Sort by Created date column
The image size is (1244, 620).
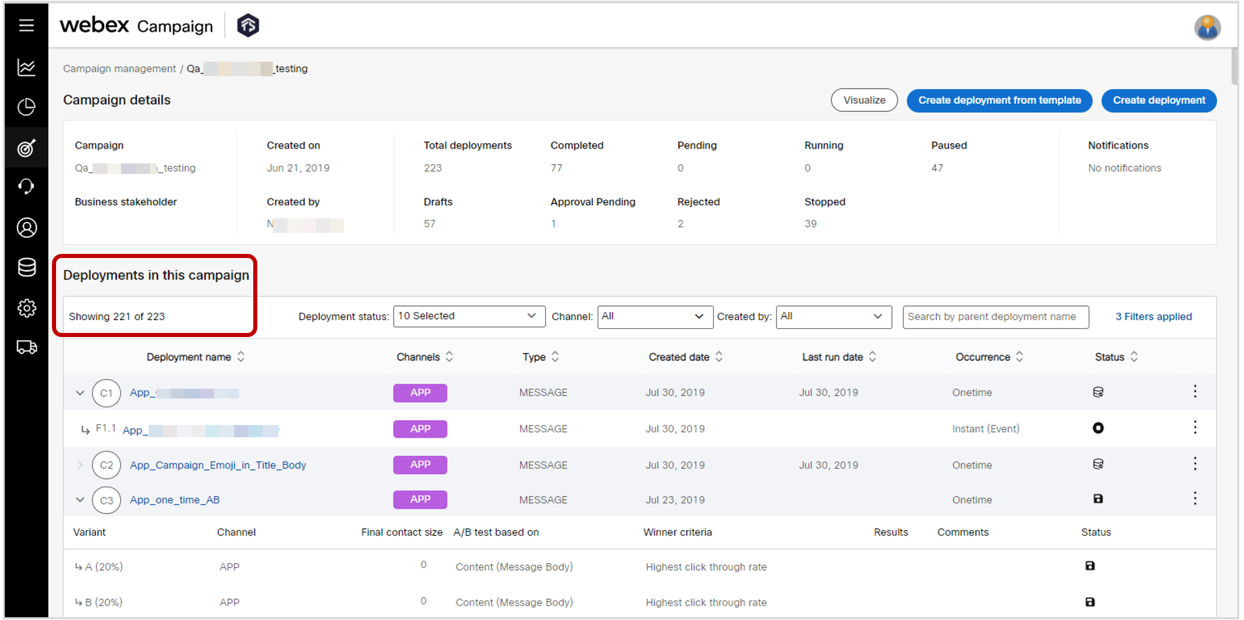(x=719, y=357)
